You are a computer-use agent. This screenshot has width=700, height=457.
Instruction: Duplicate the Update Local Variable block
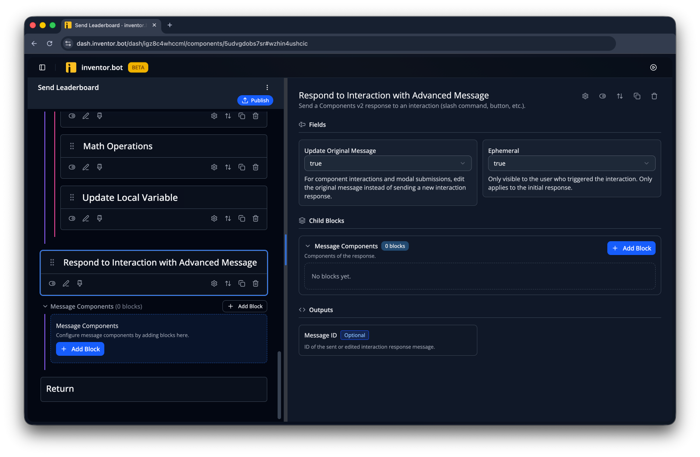tap(242, 218)
